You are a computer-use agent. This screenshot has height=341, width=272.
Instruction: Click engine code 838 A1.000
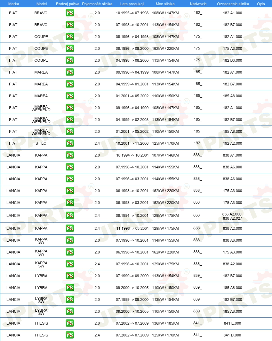click(233, 155)
